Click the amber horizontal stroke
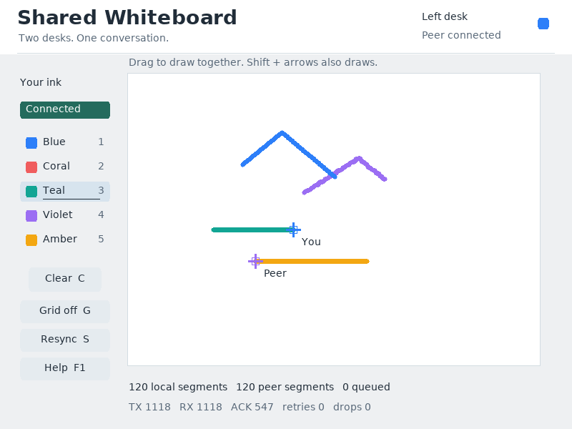This screenshot has height=429, width=572. (x=314, y=261)
